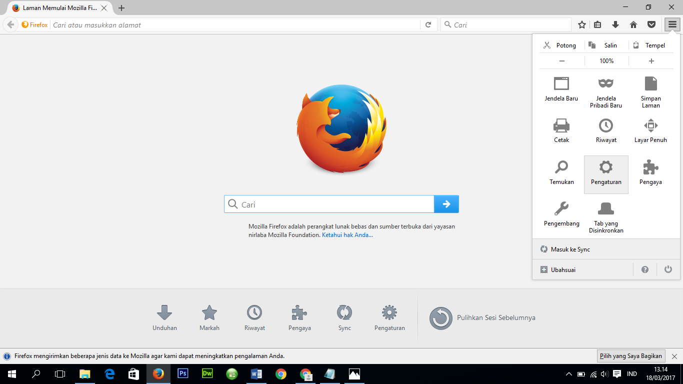The image size is (683, 384).
Task: Select Jendela Baru in the menu panel
Action: click(561, 90)
